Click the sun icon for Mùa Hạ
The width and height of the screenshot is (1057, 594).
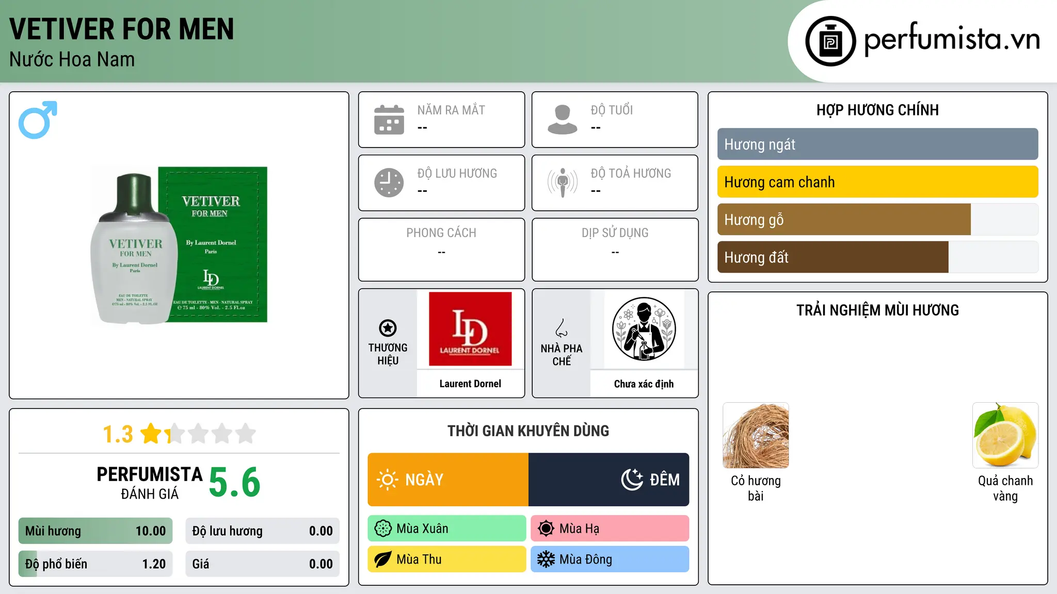(x=546, y=529)
